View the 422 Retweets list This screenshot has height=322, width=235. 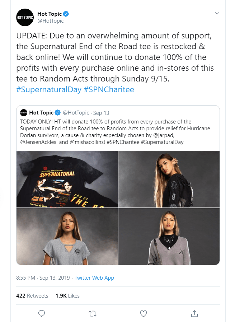point(32,296)
